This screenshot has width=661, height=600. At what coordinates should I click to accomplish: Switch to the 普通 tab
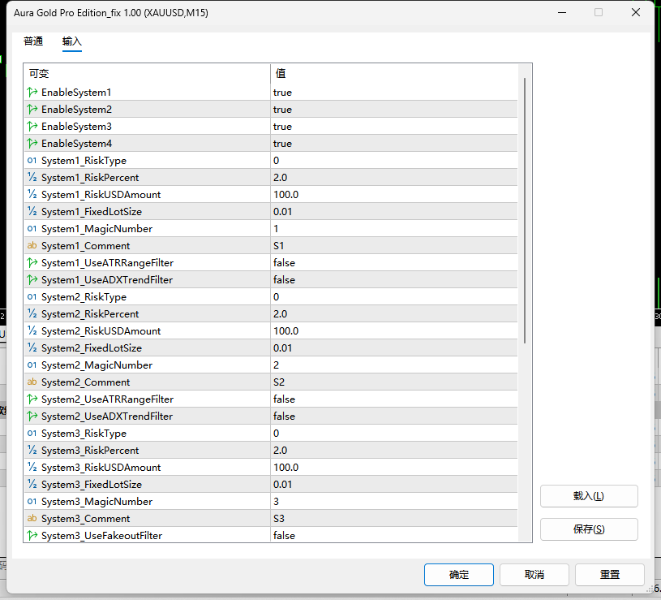pyautogui.click(x=33, y=41)
